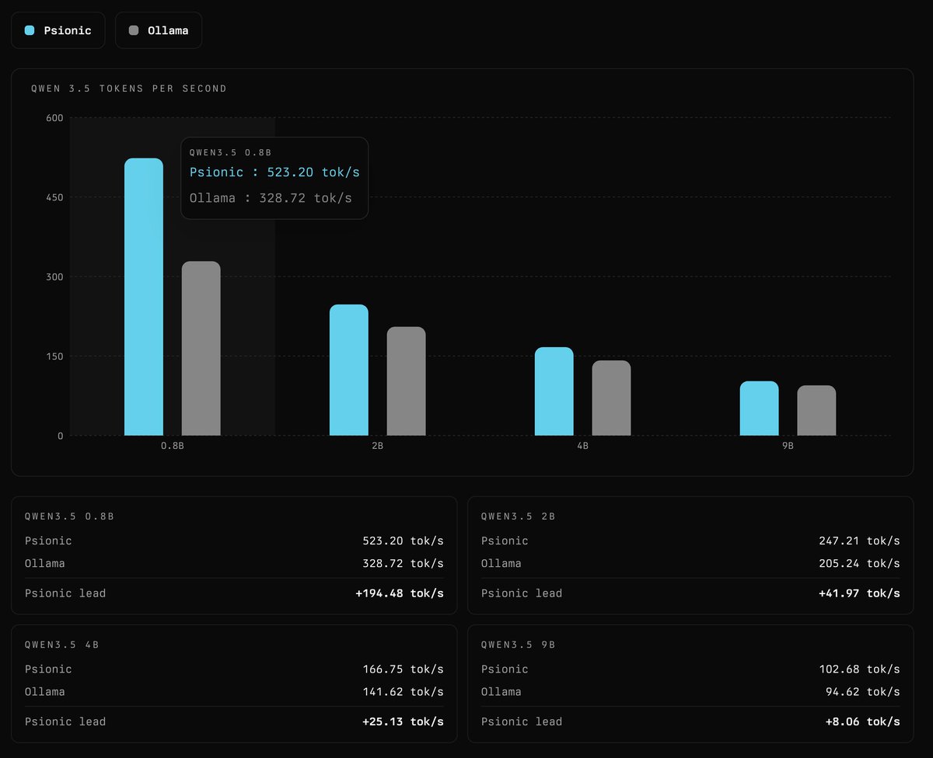Toggle the Psionic legend button
Viewport: 933px width, 758px height.
(x=58, y=30)
